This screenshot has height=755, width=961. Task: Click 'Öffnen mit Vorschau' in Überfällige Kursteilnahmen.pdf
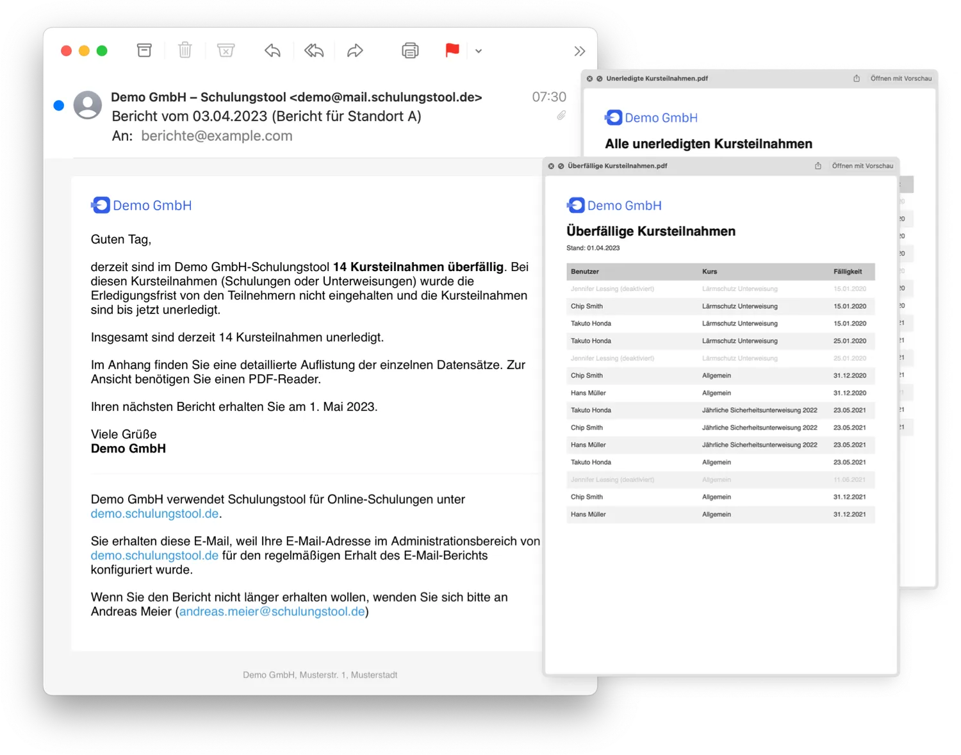click(x=862, y=166)
